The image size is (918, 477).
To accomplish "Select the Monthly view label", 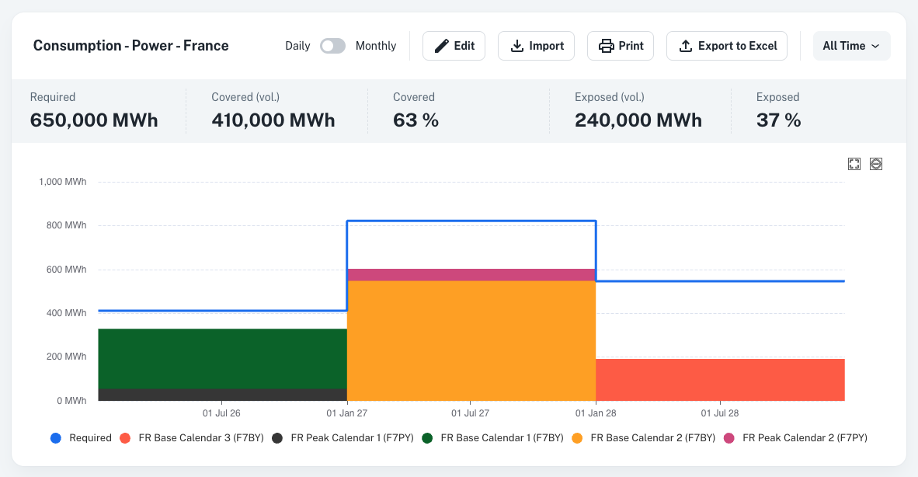I will (376, 46).
